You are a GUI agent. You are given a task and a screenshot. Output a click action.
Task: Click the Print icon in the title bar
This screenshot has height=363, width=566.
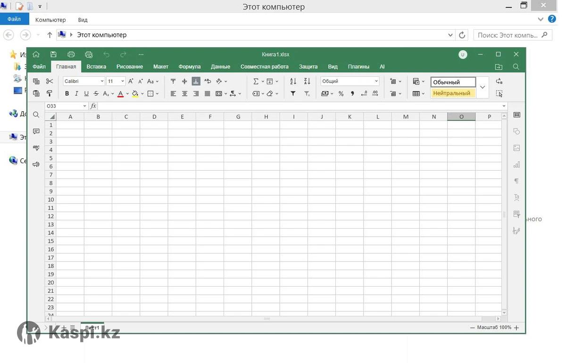(x=71, y=54)
